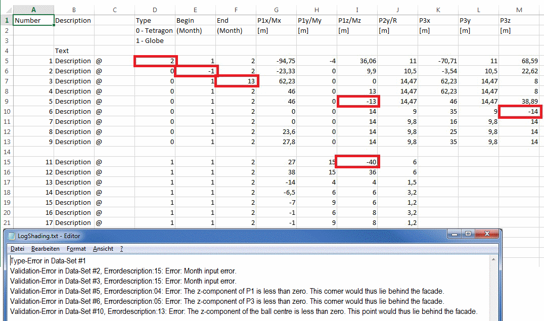The height and width of the screenshot is (321, 544).
Task: Select the 'P2y/R' header cell
Action: click(x=397, y=21)
